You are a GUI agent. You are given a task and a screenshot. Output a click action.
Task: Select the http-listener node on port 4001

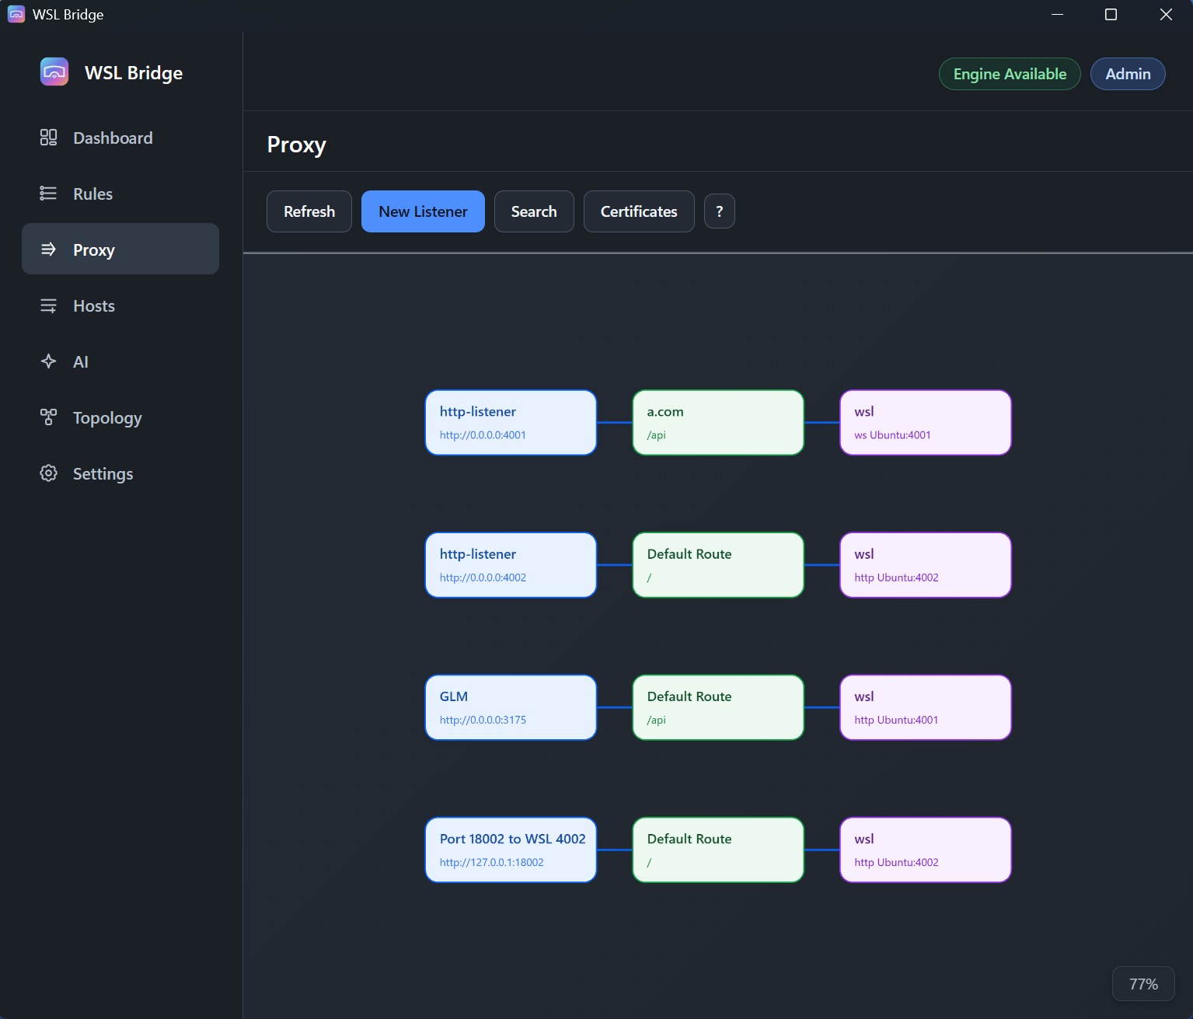[x=511, y=422]
